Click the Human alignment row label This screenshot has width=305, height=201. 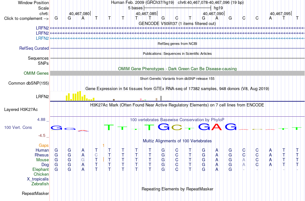42,150
